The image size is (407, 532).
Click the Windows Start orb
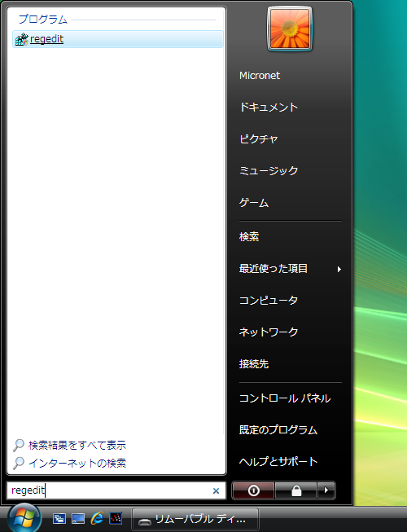pos(24,518)
